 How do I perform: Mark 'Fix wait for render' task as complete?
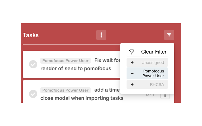33,64
